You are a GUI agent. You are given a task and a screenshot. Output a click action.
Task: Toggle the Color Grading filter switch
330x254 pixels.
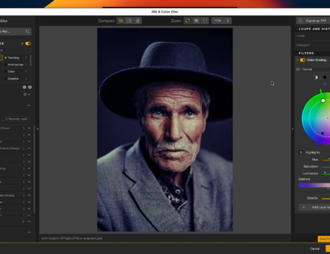(x=303, y=60)
